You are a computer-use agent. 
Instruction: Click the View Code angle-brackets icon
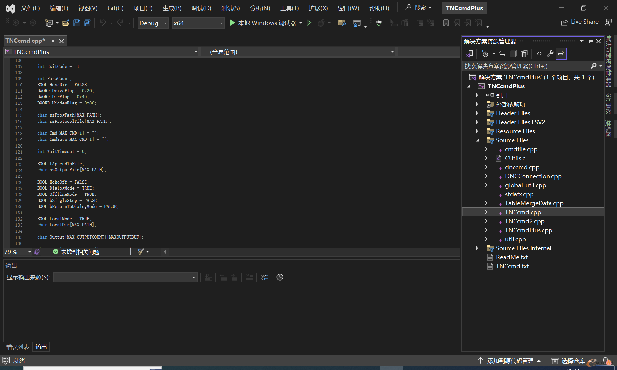[x=539, y=54]
